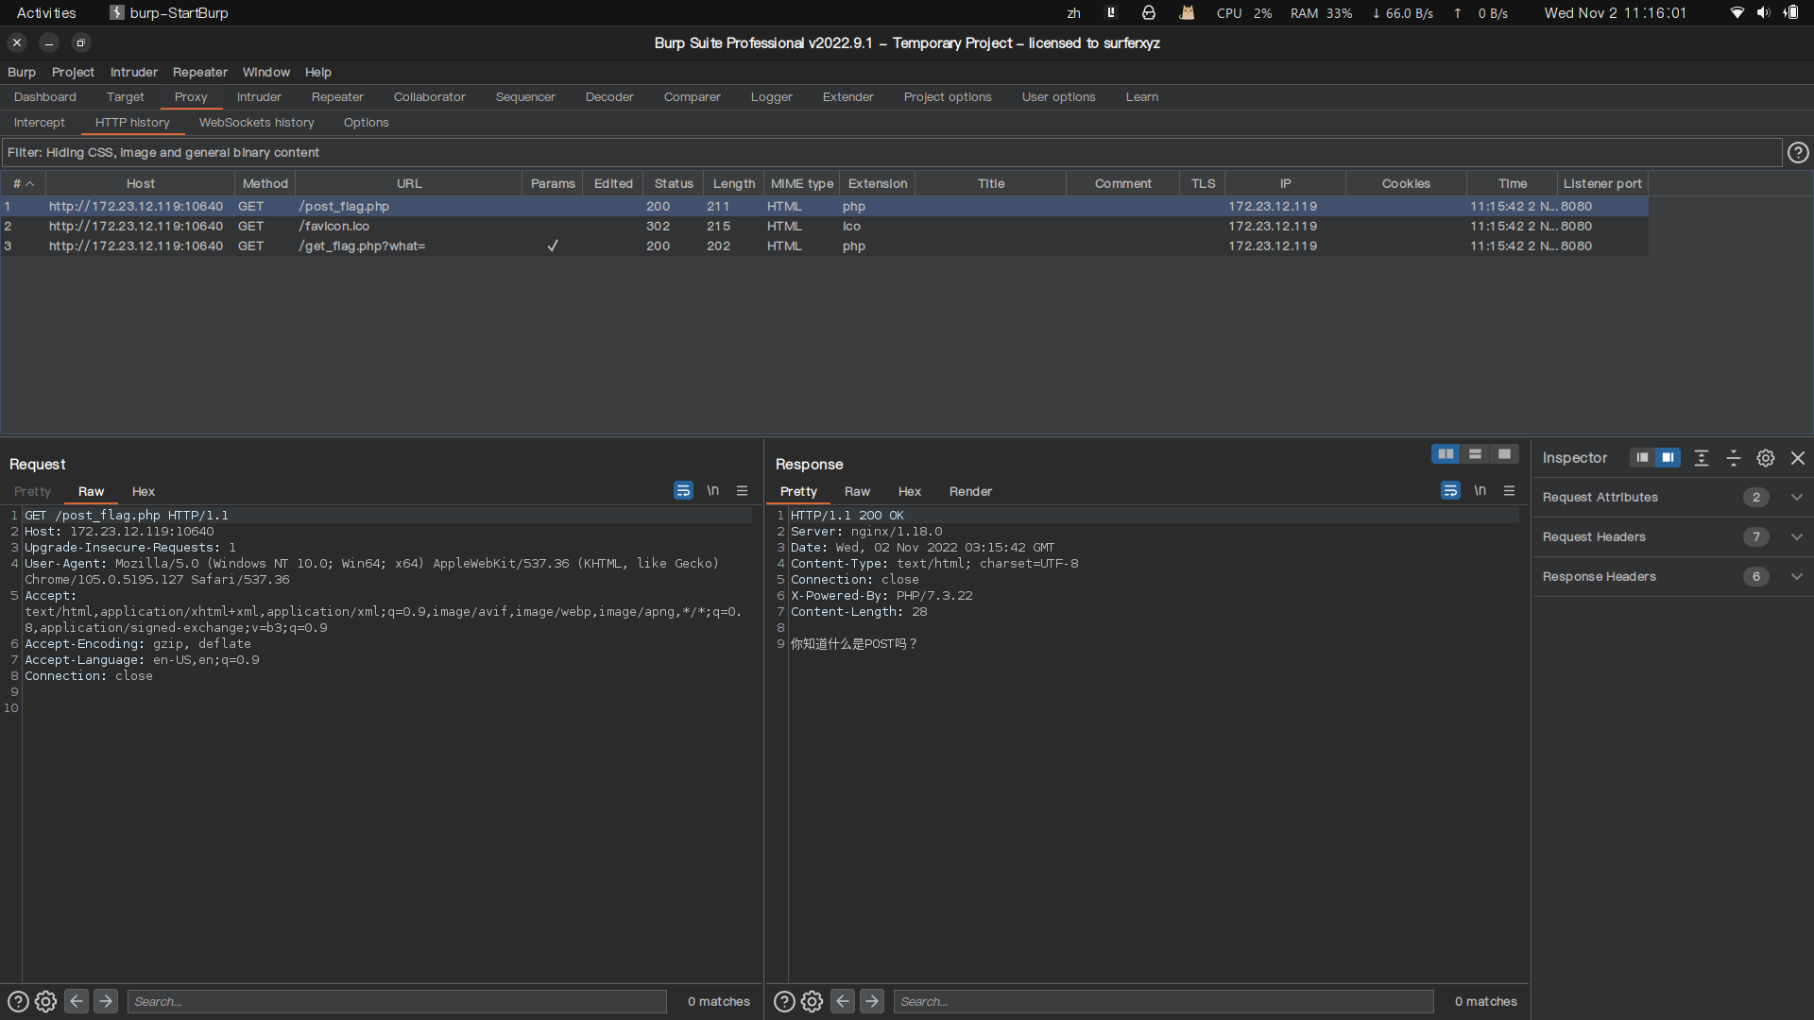Switch to Repeater tool tab
The image size is (1814, 1020).
(x=337, y=97)
